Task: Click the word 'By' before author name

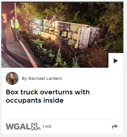Action: (x=24, y=79)
